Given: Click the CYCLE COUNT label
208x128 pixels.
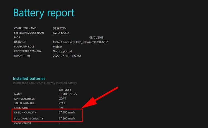Looking at the screenshot, I should (x=22, y=123).
